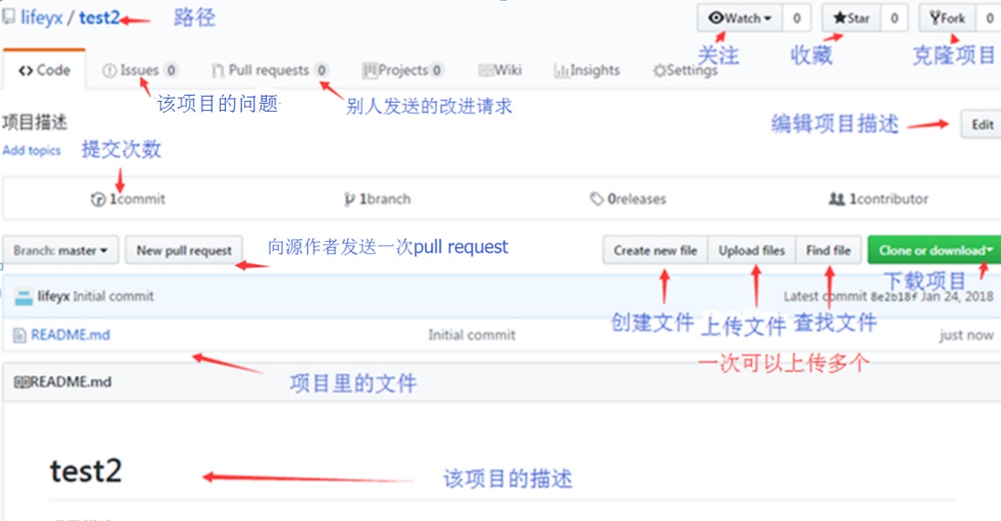Viewport: 1001px width, 521px height.
Task: Click the fork icon on Fork button
Action: (x=936, y=17)
